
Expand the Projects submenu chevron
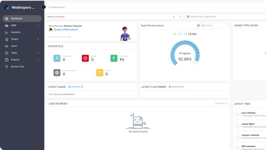click(38, 60)
